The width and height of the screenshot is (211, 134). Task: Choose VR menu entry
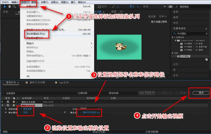tap(57, 76)
